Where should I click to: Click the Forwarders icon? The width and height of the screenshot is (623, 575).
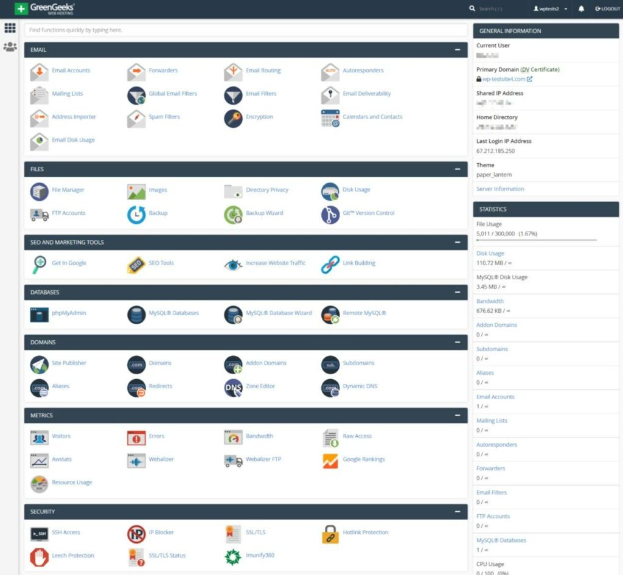tap(136, 72)
